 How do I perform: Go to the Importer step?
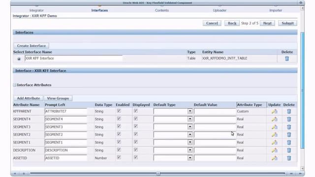(276, 10)
